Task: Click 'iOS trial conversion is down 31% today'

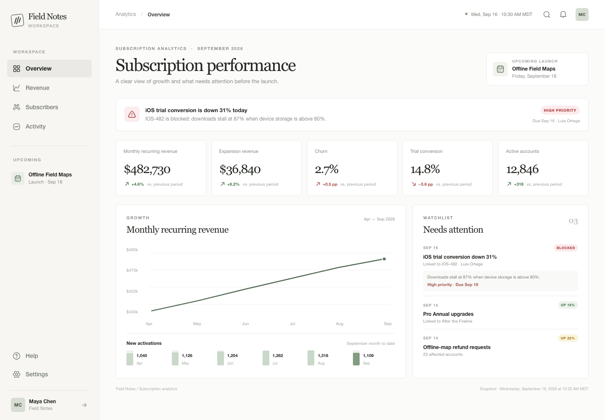Action: pyautogui.click(x=196, y=110)
